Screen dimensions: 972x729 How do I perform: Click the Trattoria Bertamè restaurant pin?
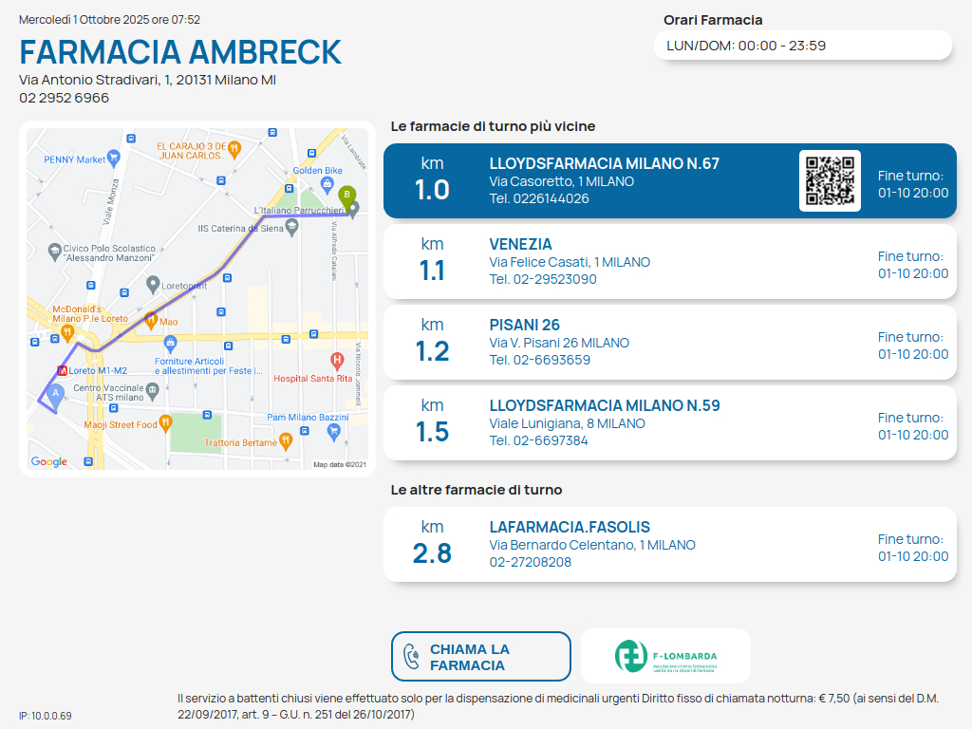click(286, 440)
